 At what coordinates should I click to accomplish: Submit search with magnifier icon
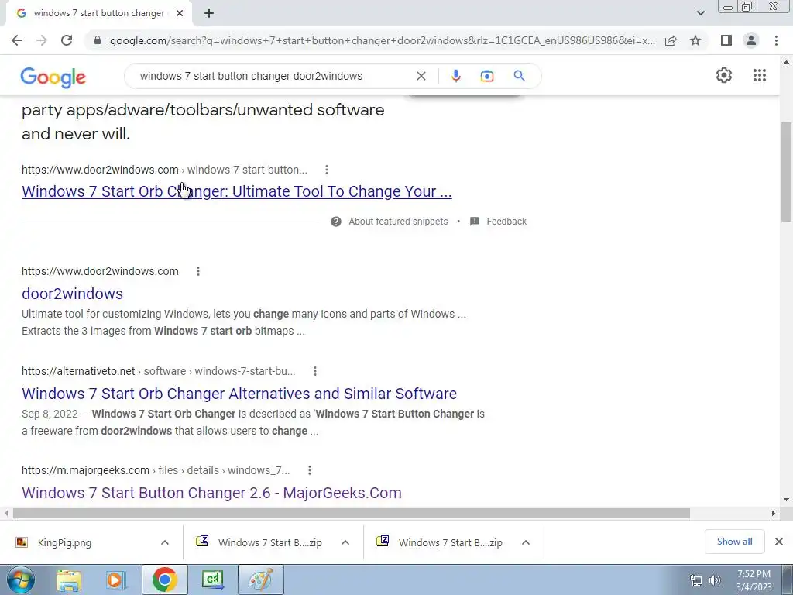coord(519,76)
